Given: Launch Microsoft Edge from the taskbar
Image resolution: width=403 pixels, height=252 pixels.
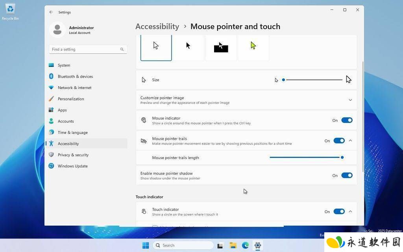Looking at the screenshot, I should click(246, 245).
